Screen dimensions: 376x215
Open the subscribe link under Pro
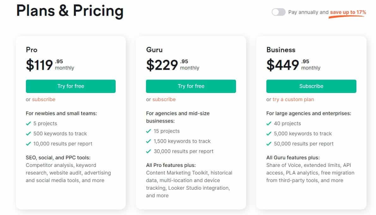pyautogui.click(x=43, y=99)
